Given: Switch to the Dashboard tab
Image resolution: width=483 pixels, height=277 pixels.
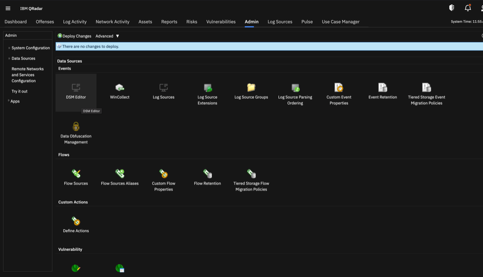Looking at the screenshot, I should [16, 22].
